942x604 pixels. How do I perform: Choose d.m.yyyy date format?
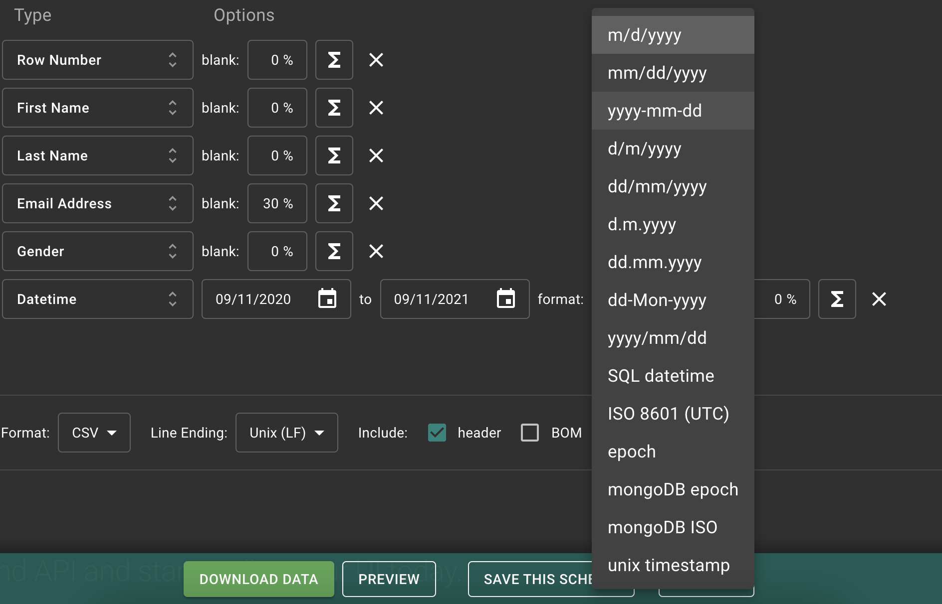(673, 224)
